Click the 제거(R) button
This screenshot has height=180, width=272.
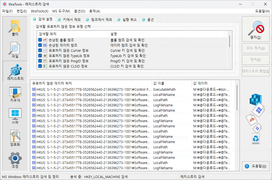pyautogui.click(x=256, y=60)
